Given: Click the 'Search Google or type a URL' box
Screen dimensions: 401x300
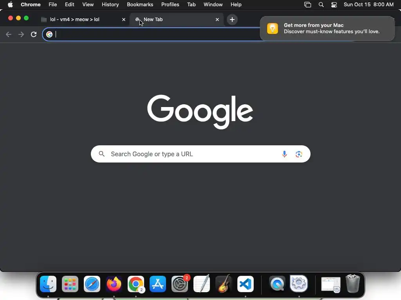Looking at the screenshot, I should [x=200, y=154].
